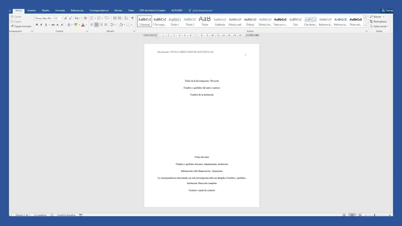Click Reemplazar button
This screenshot has width=402, height=226.
[378, 21]
